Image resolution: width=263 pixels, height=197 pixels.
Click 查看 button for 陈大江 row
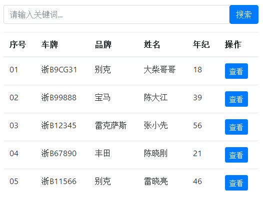236,99
